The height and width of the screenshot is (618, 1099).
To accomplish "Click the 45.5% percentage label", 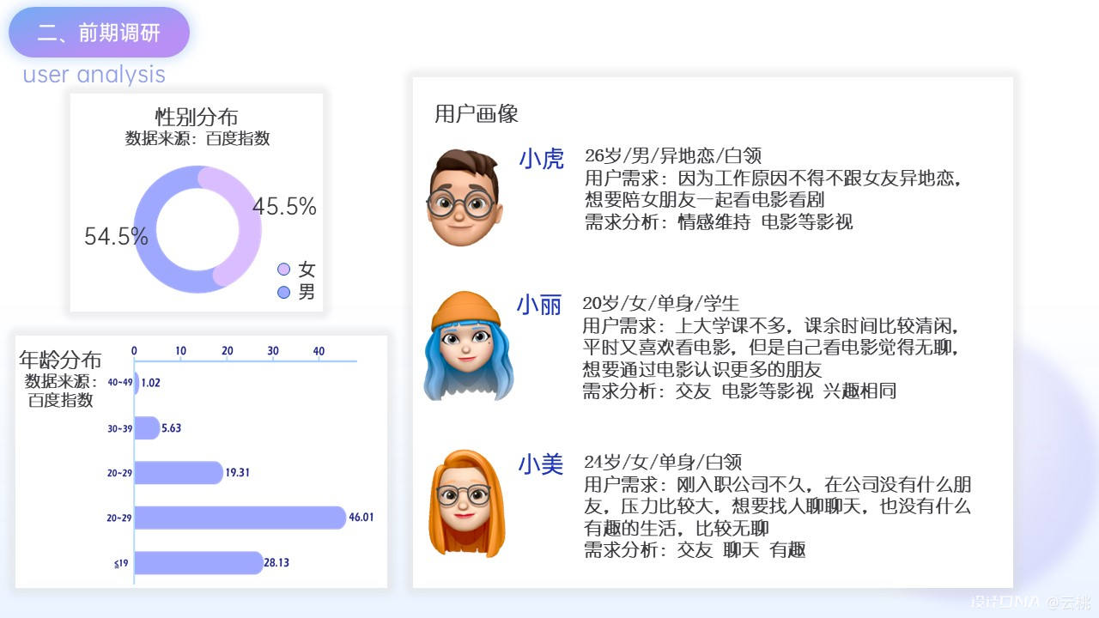I will click(x=284, y=207).
